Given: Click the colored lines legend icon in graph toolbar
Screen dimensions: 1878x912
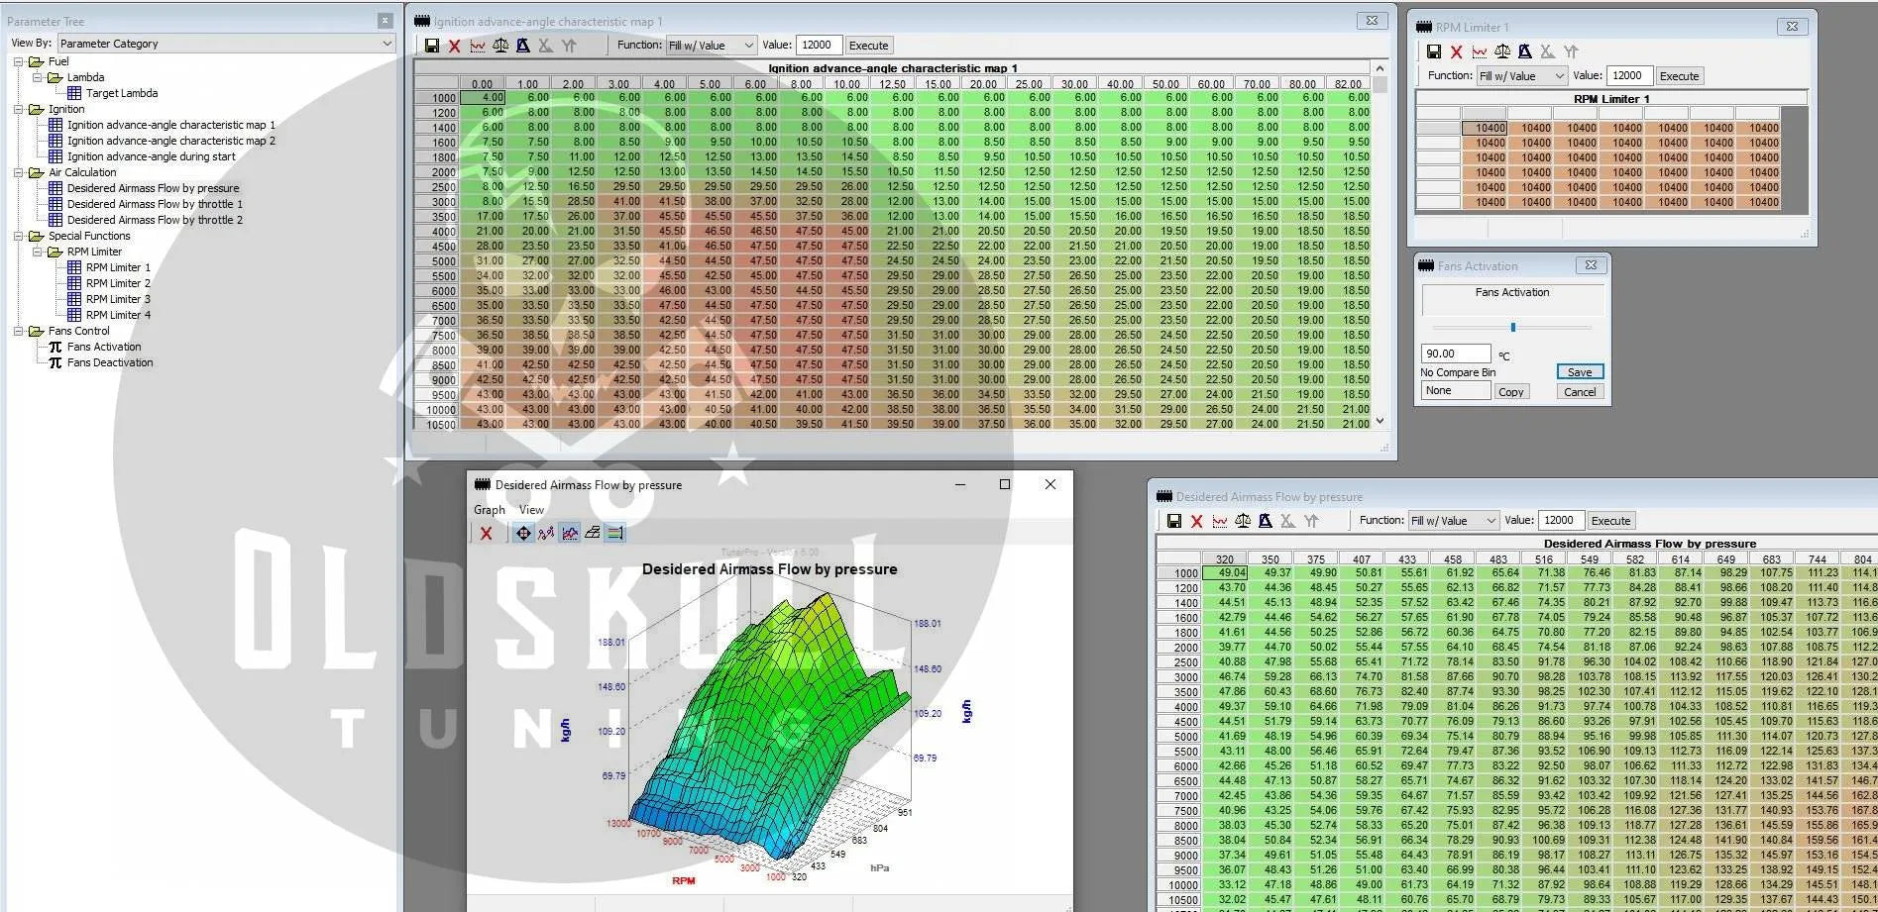Looking at the screenshot, I should coord(615,533).
